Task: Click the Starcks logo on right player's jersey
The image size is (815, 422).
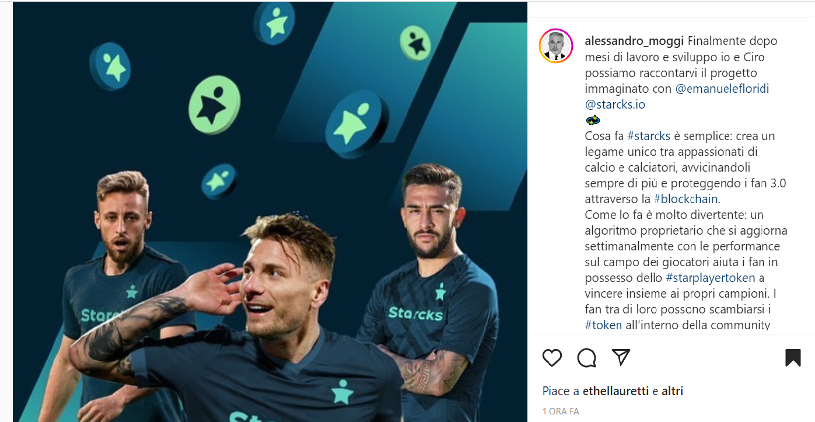Action: (415, 313)
